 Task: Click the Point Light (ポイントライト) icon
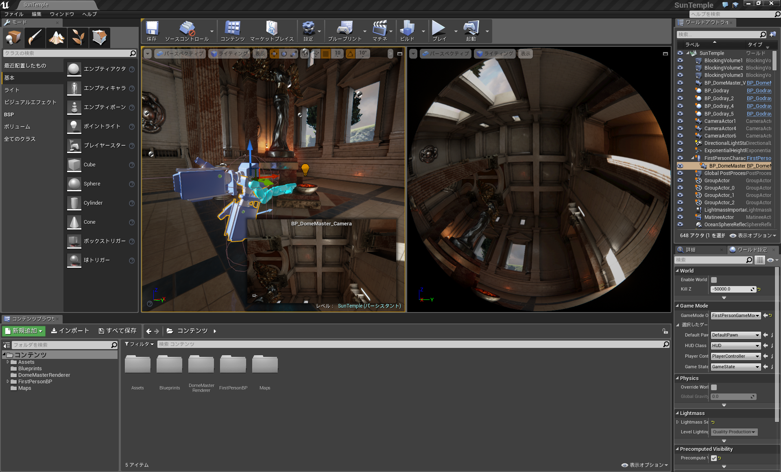(x=74, y=127)
